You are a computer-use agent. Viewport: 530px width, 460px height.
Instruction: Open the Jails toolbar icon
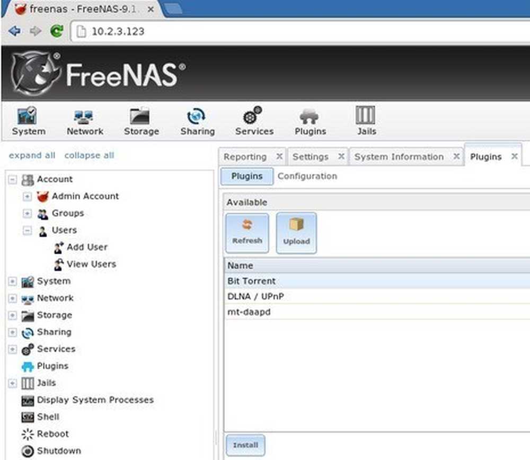366,121
